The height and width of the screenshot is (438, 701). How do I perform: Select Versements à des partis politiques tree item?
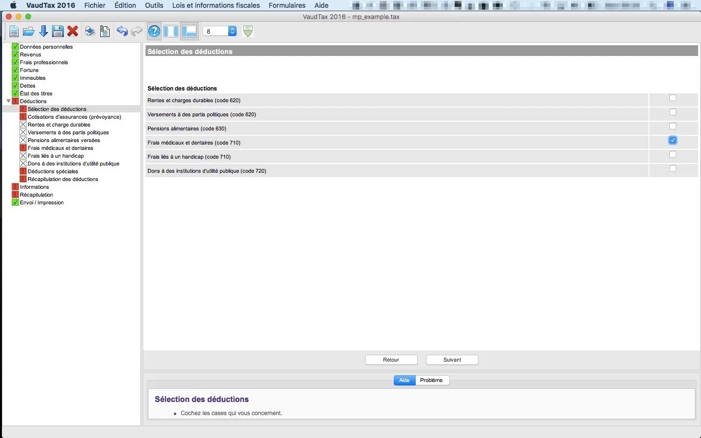[x=68, y=132]
